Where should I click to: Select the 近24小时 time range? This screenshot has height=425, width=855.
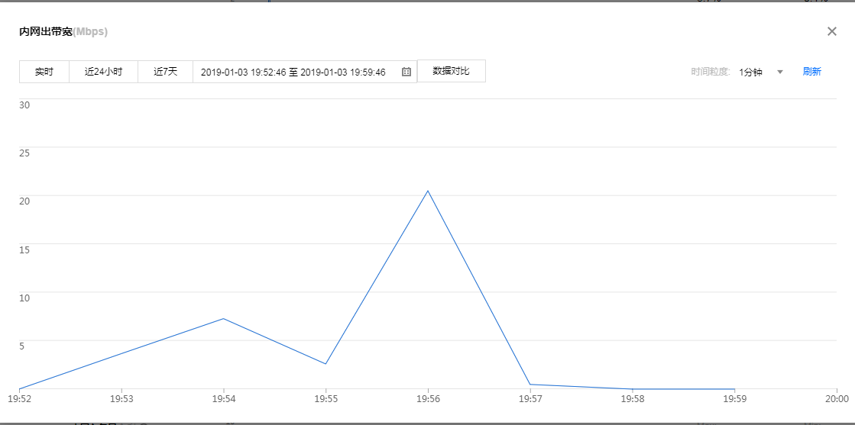[103, 72]
